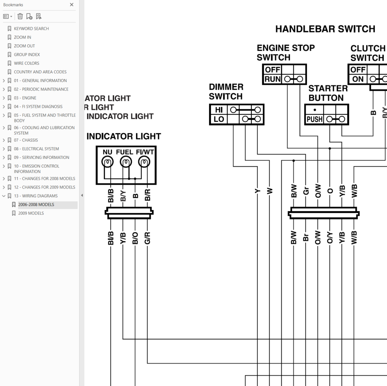Click the Gr wire label
This screenshot has height=386, width=387.
pos(306,191)
